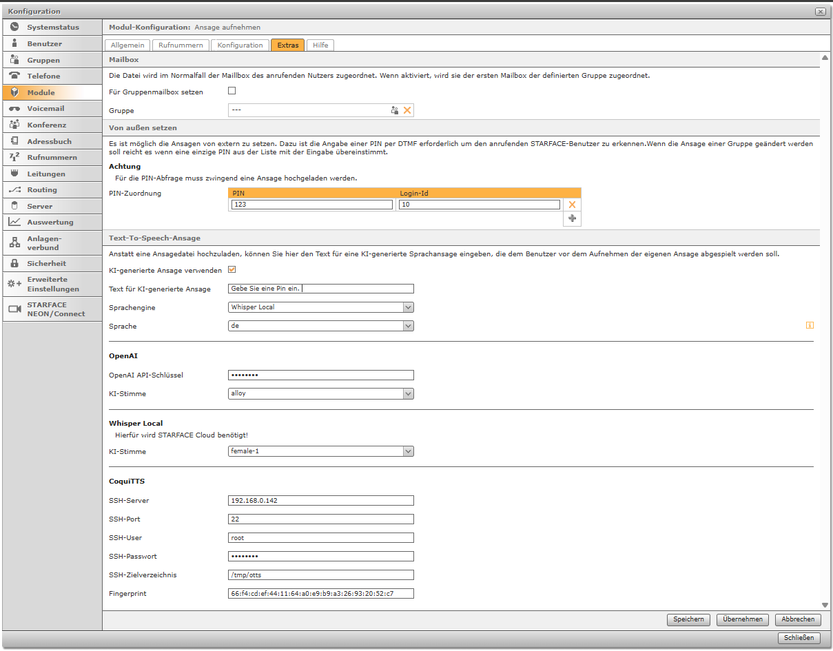Open Voicemail section in the sidebar

coord(45,109)
